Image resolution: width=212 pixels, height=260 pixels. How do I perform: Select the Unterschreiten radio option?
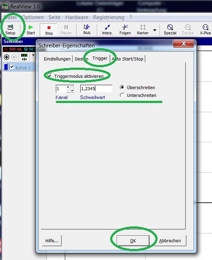point(122,95)
